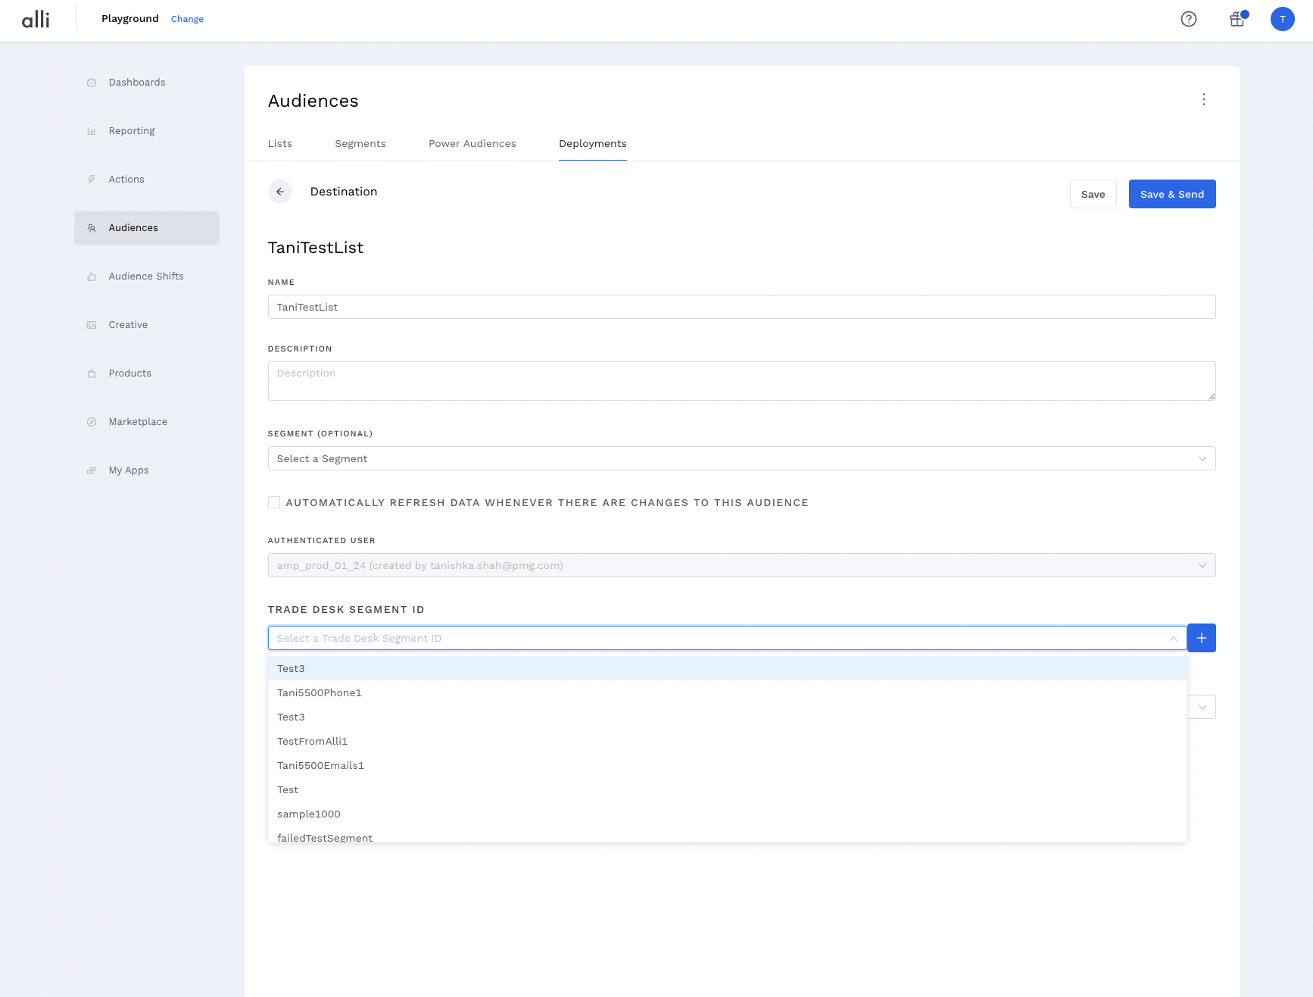Open the Authenticated User dropdown
Screen dimensions: 1313x997
[x=741, y=565]
